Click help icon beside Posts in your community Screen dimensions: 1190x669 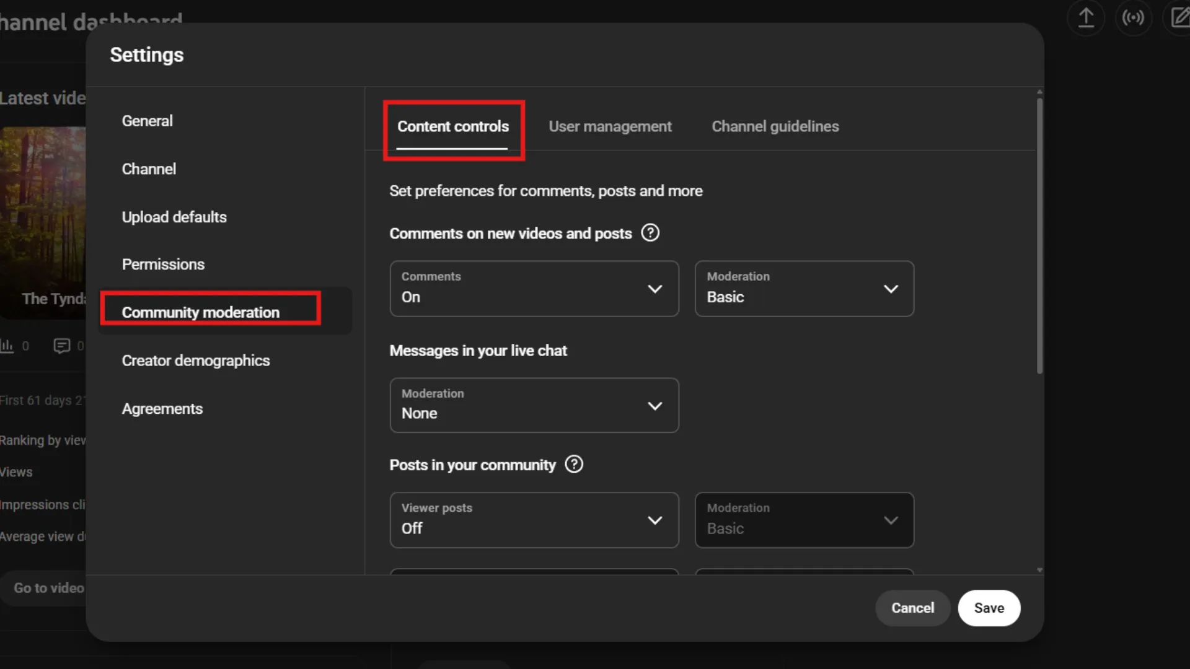pos(574,465)
